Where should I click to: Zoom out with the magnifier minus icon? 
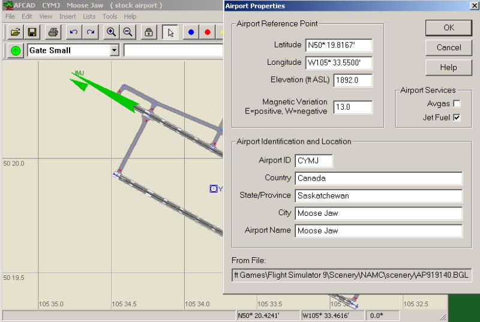coord(128,32)
